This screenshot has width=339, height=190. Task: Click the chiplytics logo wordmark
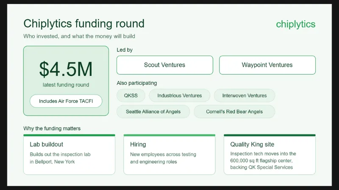pyautogui.click(x=295, y=24)
